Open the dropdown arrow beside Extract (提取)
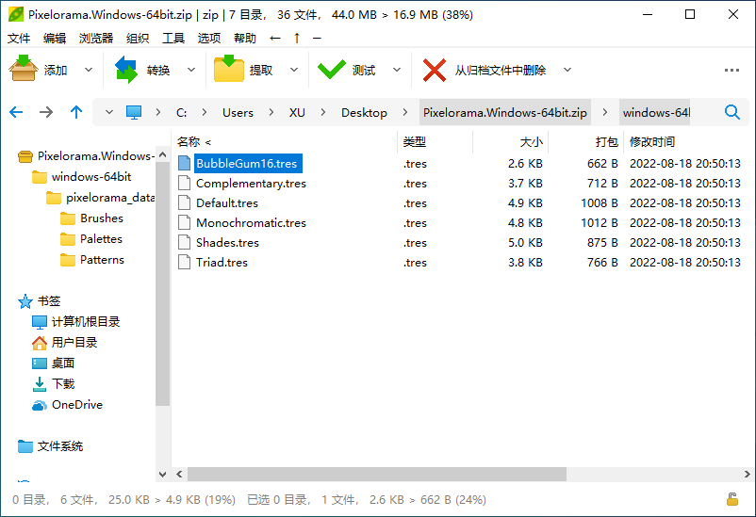This screenshot has width=756, height=517. click(294, 70)
